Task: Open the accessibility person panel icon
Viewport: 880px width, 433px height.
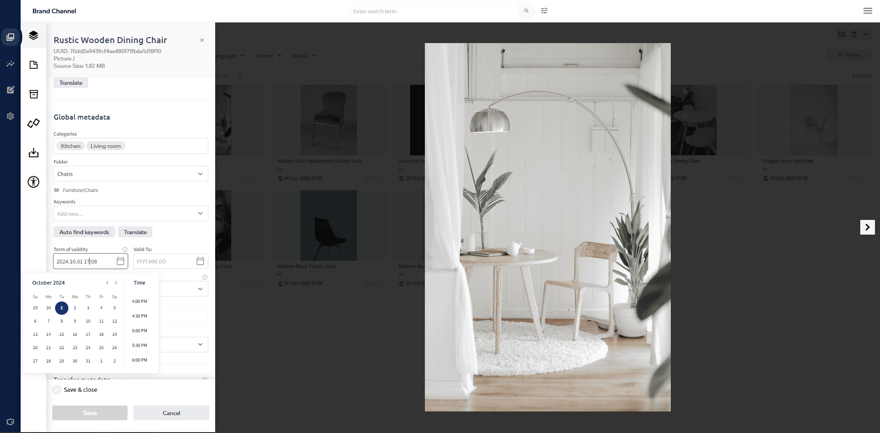Action: (33, 182)
